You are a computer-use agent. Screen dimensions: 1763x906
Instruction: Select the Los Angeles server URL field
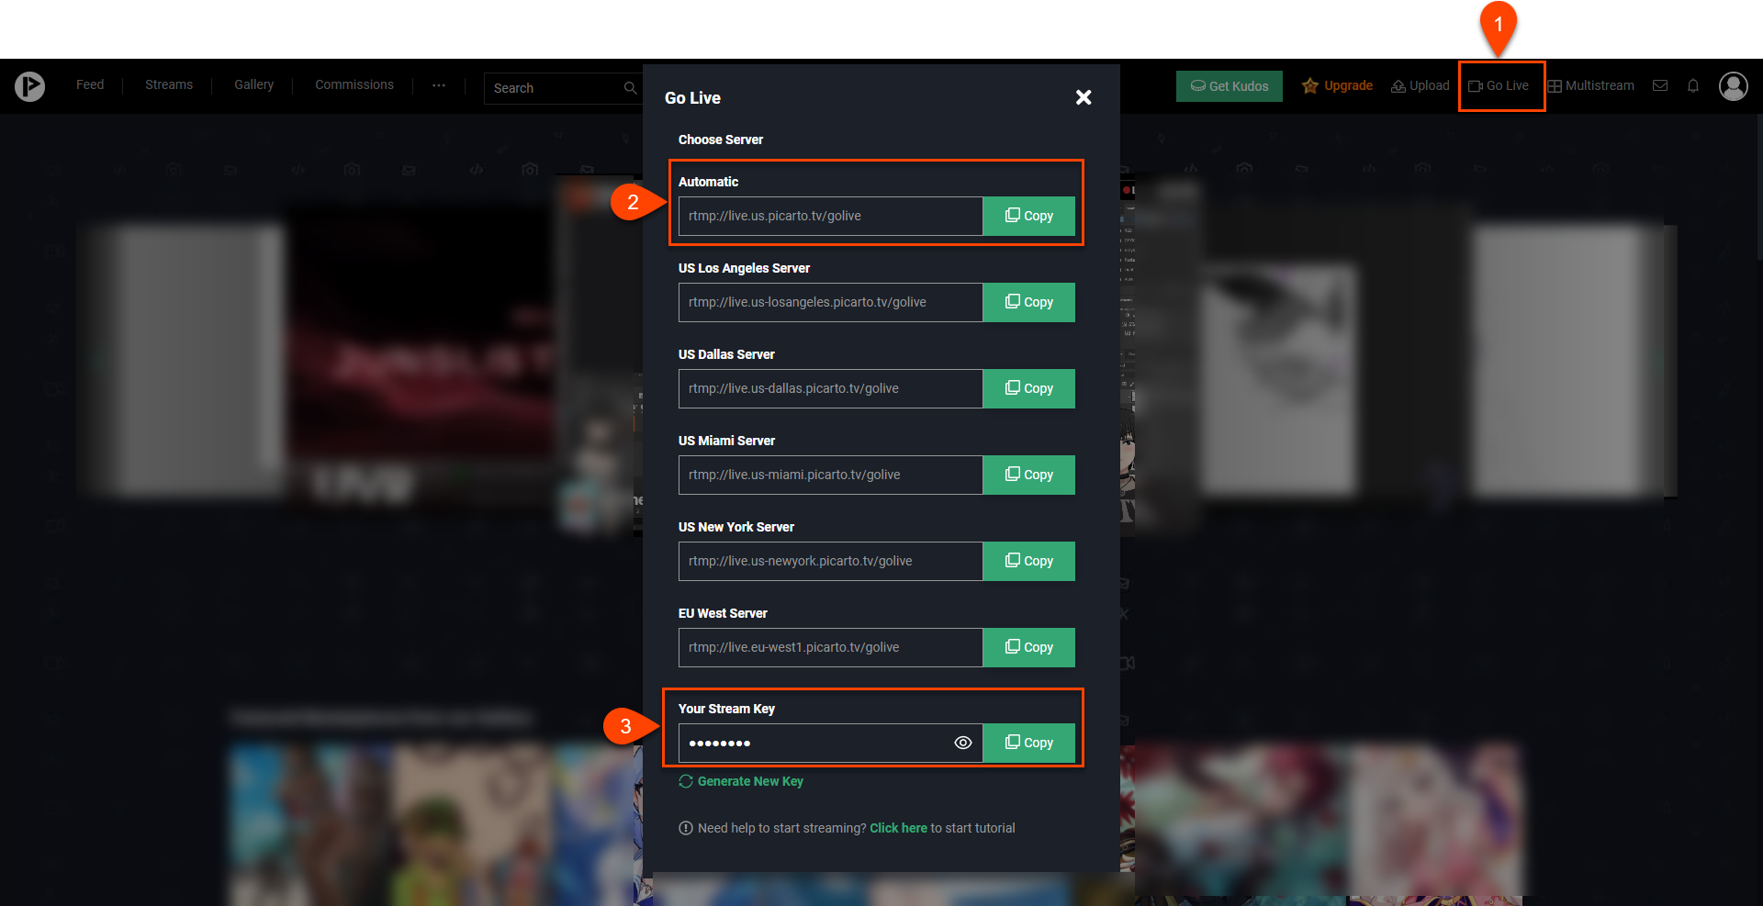pos(830,302)
